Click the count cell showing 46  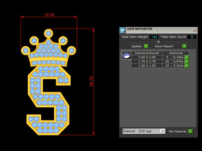pyautogui.click(x=167, y=62)
